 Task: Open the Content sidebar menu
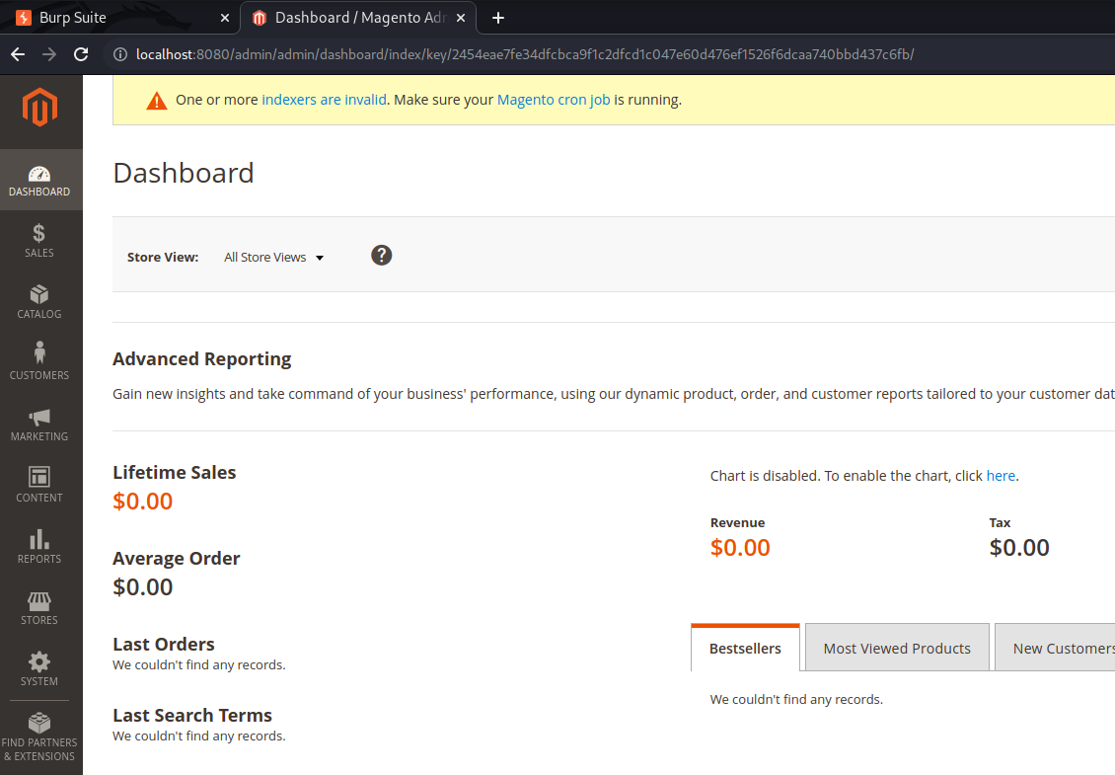click(x=39, y=486)
